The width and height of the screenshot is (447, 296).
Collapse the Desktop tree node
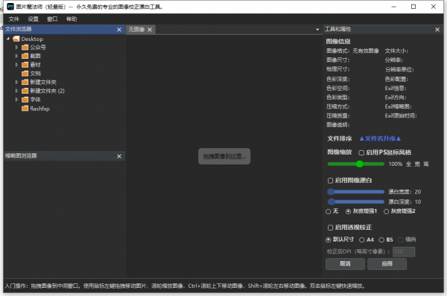click(x=8, y=39)
